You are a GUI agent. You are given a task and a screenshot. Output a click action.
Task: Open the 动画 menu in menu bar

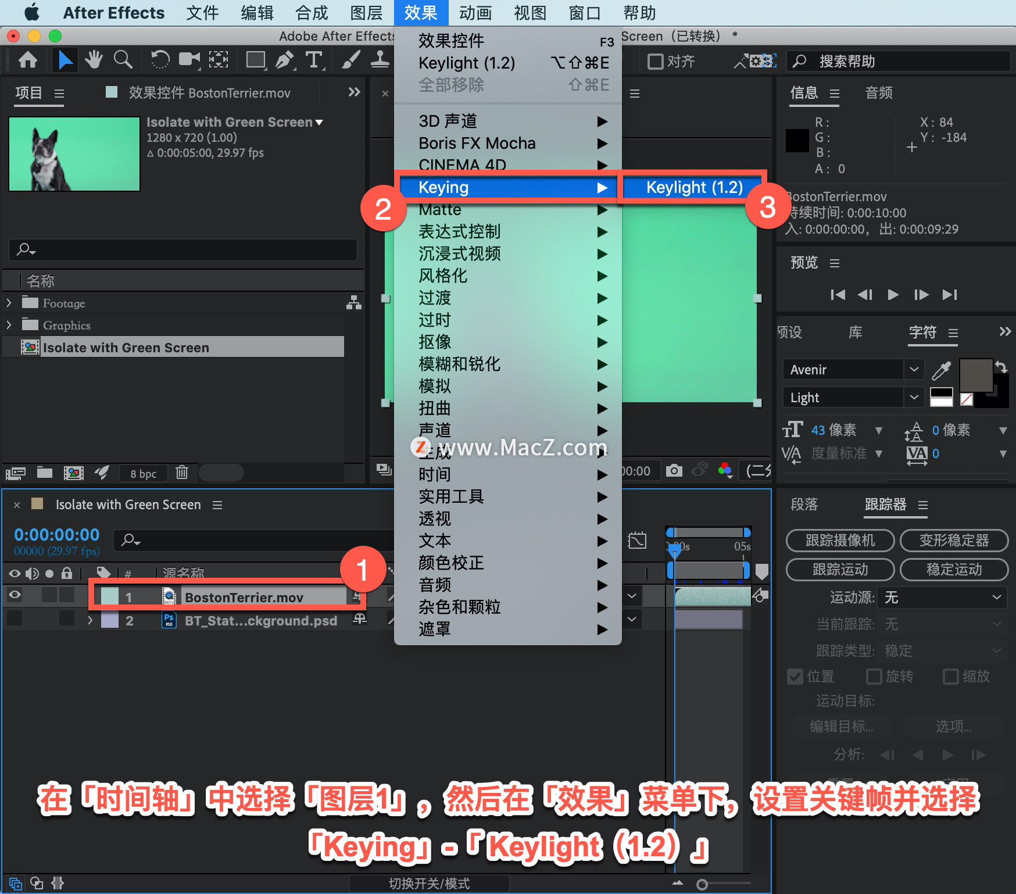tap(475, 13)
